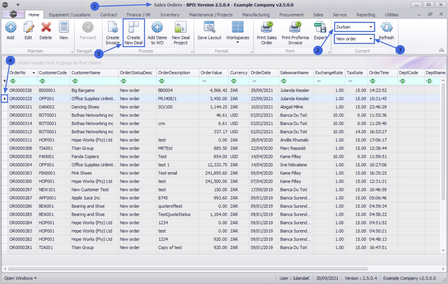The height and width of the screenshot is (284, 448).
Task: Click customer name Dancing Shoes
Action: tap(85, 107)
